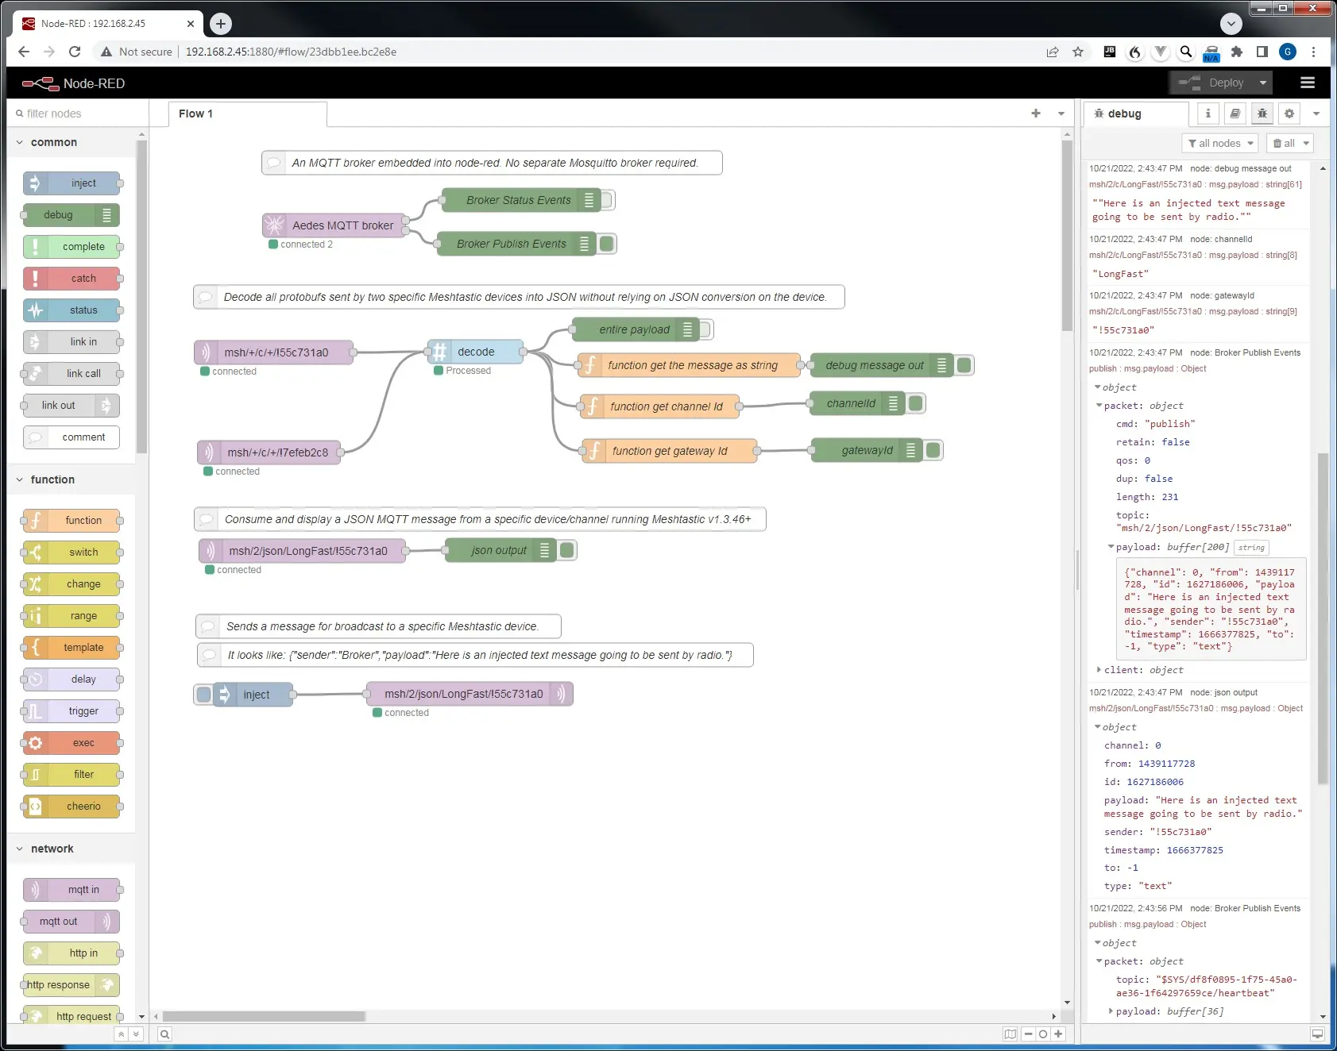
Task: Toggle the 'json output' debug node button
Action: coord(567,550)
